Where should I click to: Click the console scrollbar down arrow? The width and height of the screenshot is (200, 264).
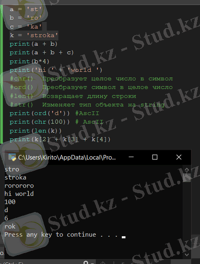coord(187,255)
